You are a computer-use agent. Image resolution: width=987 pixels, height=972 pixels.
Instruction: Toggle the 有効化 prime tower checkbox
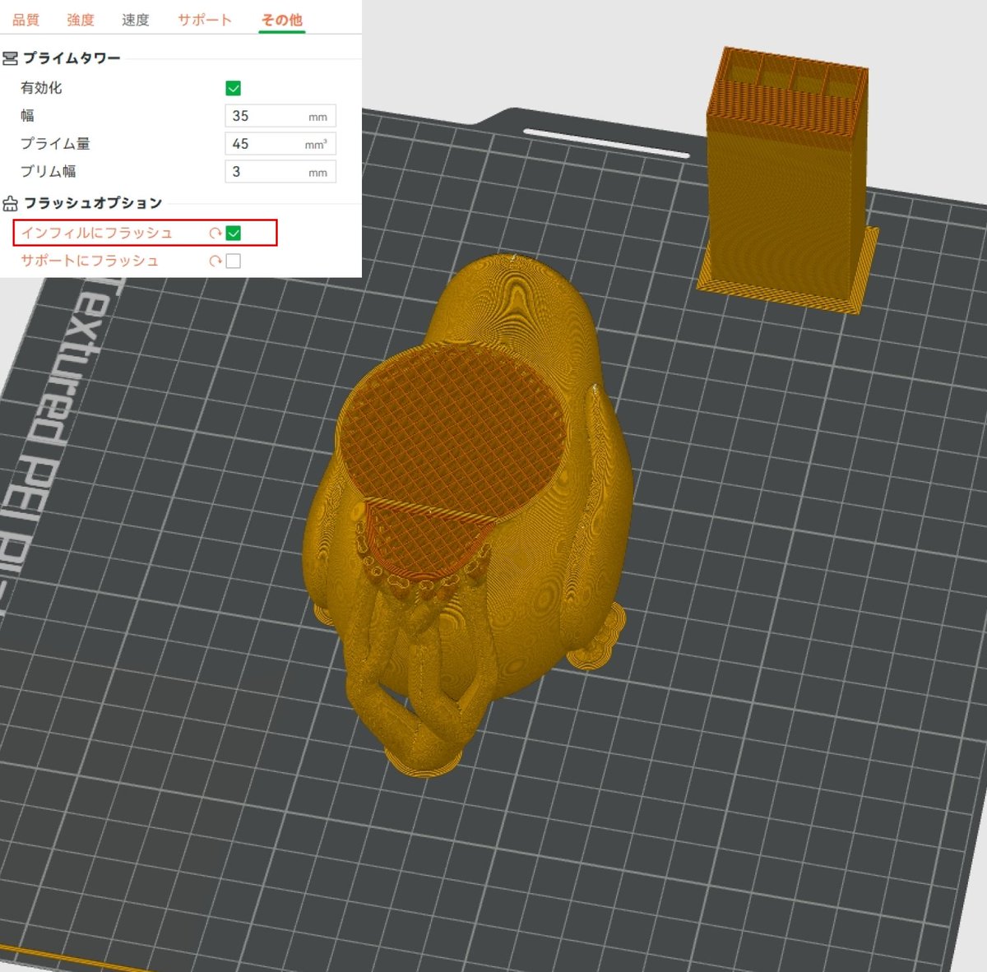click(234, 88)
